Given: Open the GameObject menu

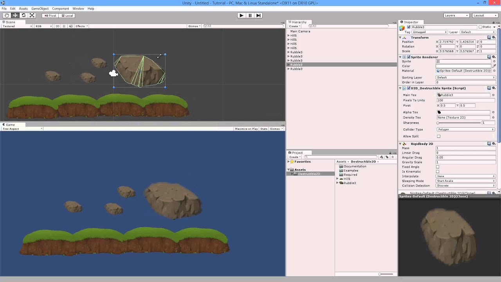Looking at the screenshot, I should (x=40, y=8).
